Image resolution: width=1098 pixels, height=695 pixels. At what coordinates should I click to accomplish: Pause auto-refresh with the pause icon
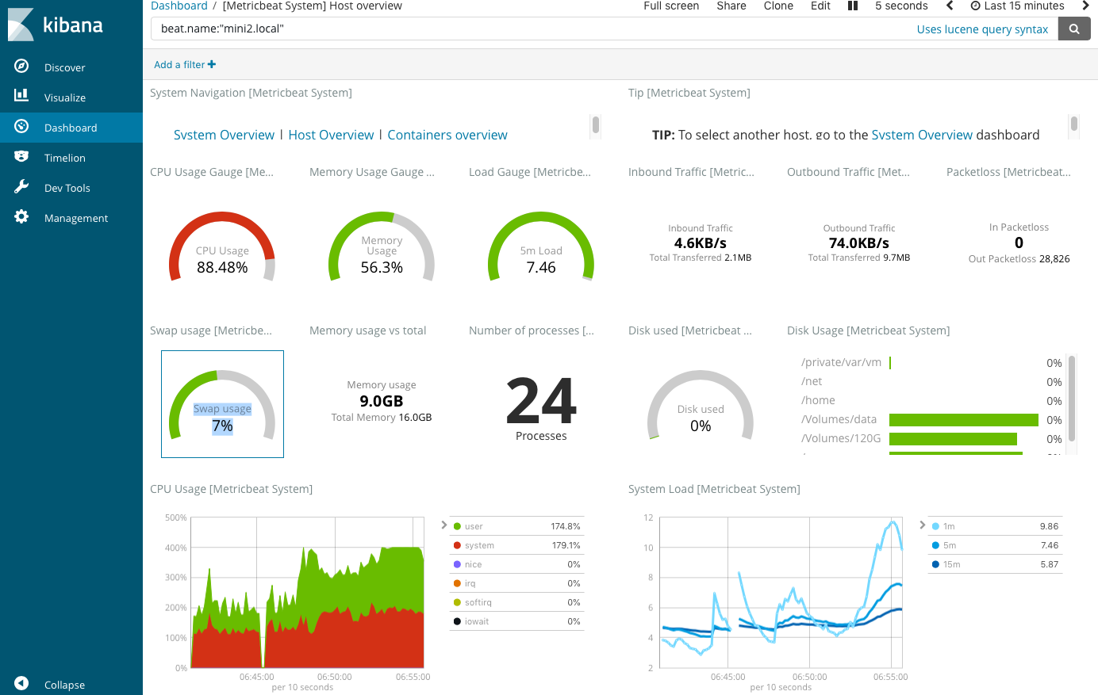tap(853, 6)
